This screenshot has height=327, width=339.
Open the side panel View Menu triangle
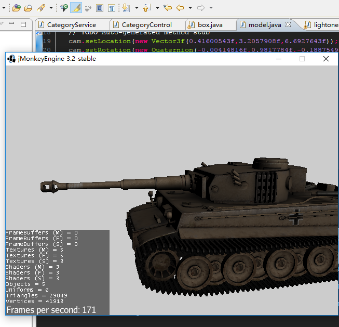pyautogui.click(x=2, y=23)
